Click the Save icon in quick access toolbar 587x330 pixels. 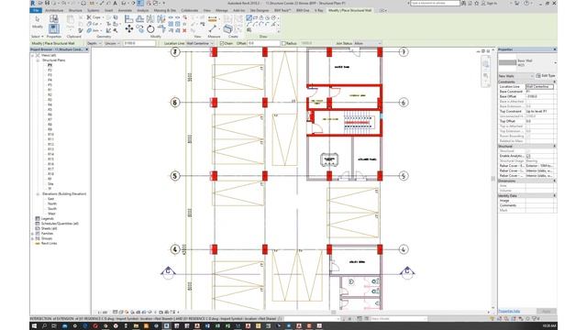click(x=47, y=3)
